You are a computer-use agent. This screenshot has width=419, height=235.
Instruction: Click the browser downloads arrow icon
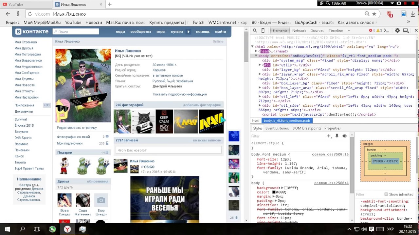coord(413,14)
